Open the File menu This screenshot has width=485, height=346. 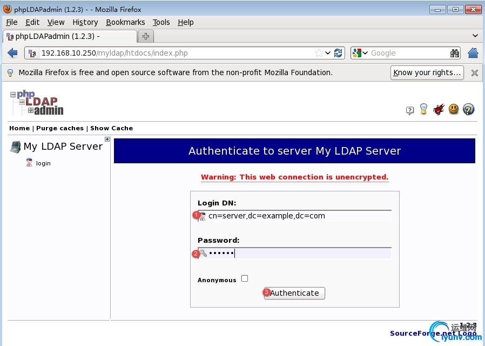click(12, 22)
